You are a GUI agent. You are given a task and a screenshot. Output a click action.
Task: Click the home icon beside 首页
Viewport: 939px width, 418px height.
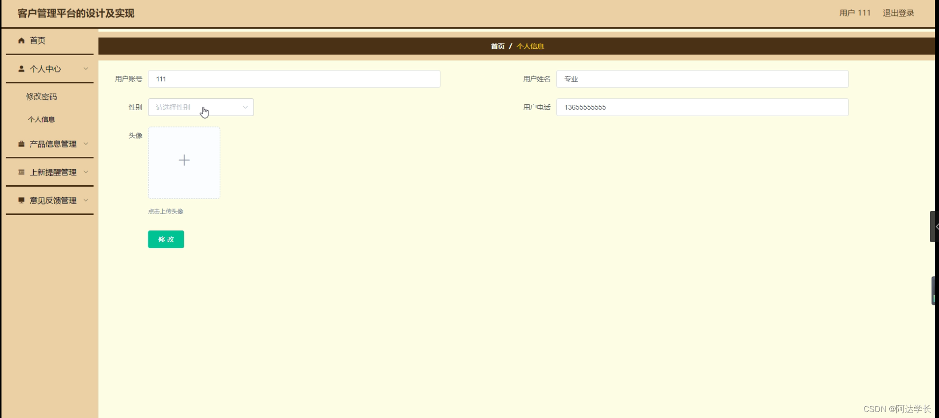(21, 41)
